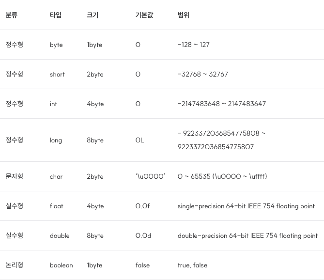Click the 기본값 column header
Viewport: 324px width, 280px height.
pos(144,15)
